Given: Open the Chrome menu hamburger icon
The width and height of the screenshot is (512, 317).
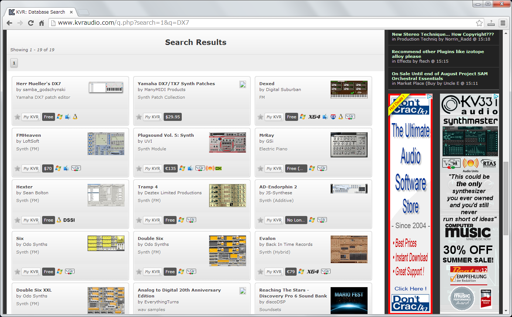Looking at the screenshot, I should (503, 23).
